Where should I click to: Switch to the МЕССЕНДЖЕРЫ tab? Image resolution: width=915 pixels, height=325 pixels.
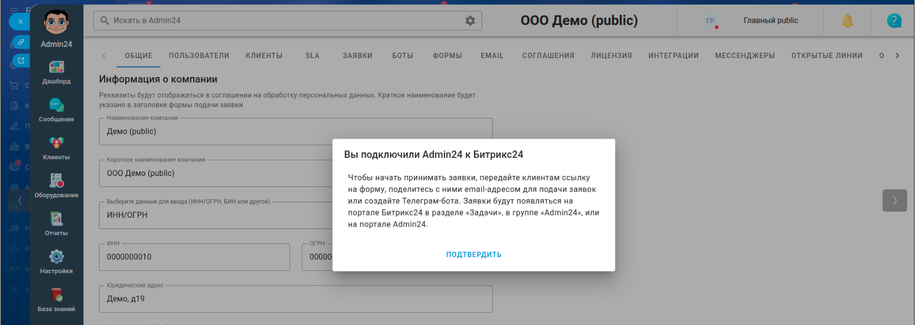point(745,56)
